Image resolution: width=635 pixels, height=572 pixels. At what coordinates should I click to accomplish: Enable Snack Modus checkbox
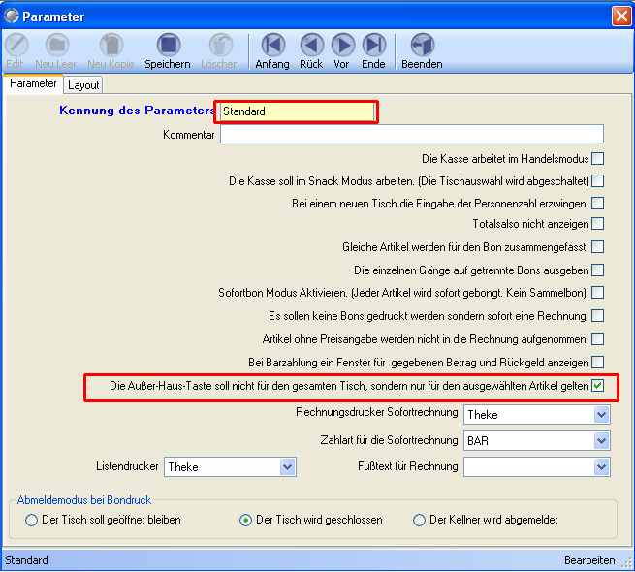coord(597,180)
